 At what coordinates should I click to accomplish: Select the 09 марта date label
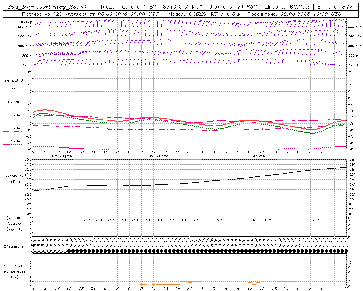159,156
